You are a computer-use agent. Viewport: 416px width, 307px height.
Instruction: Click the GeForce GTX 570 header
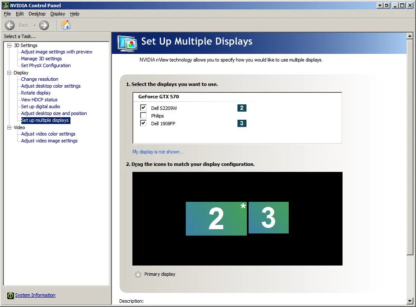tap(158, 97)
